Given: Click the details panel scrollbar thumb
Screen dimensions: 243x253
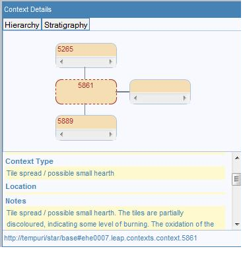Looking at the screenshot, I should coord(236,179).
